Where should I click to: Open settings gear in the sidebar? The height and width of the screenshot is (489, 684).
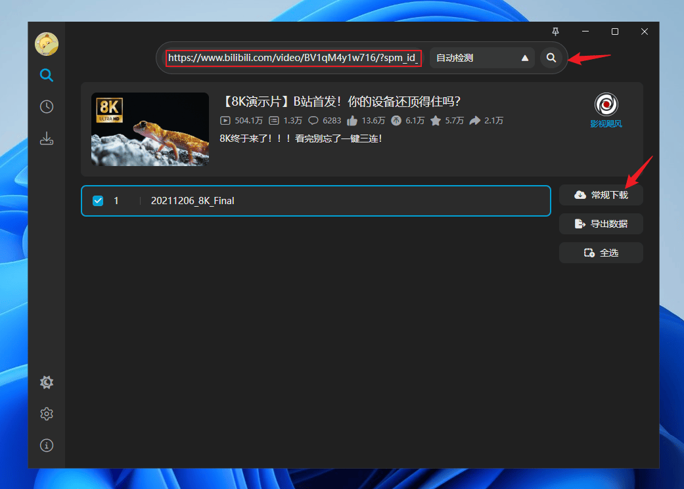47,414
